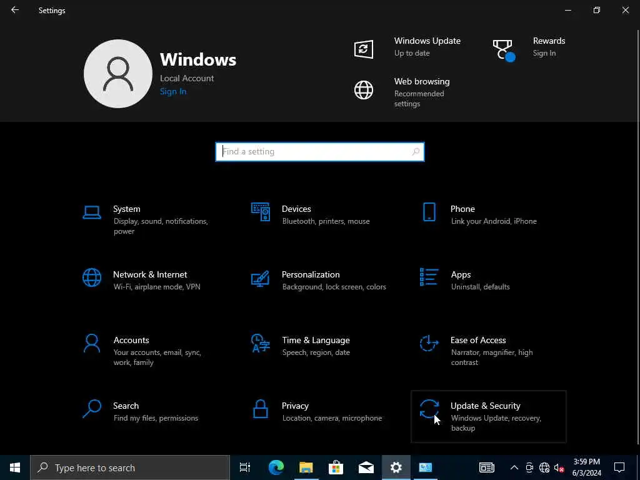Image resolution: width=640 pixels, height=480 pixels.
Task: Click the meet now camera tray icon
Action: click(x=529, y=467)
